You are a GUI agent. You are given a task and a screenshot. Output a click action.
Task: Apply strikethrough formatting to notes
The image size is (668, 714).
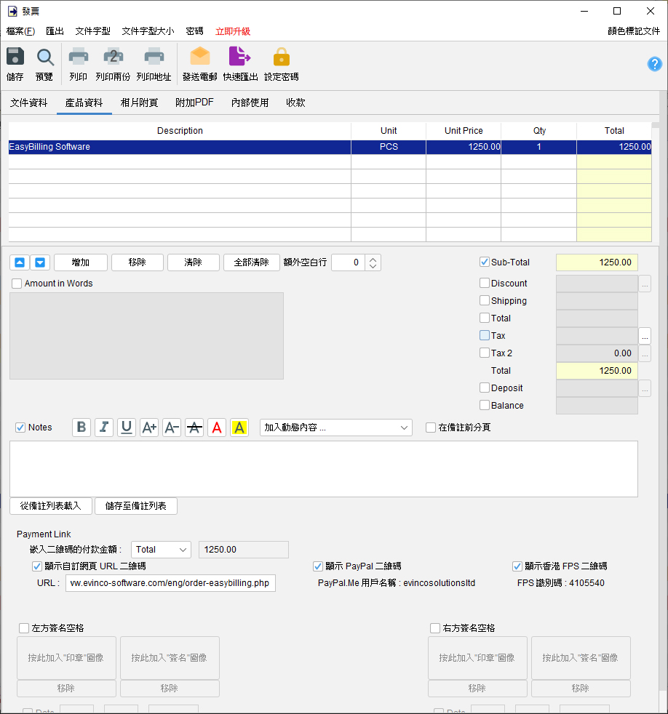[194, 427]
